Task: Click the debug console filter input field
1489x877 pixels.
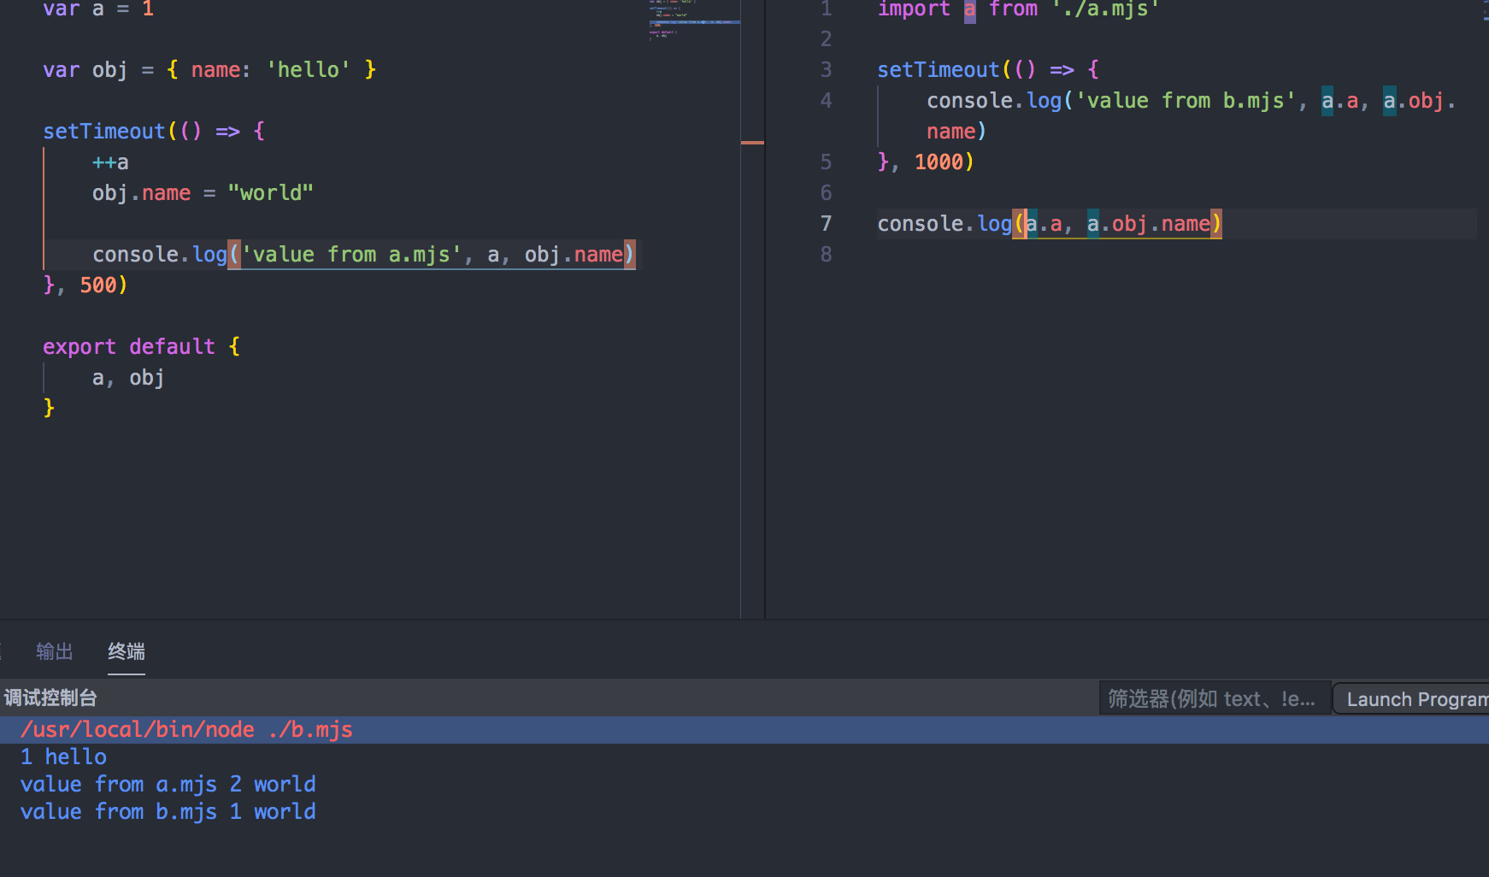Action: click(x=1214, y=698)
